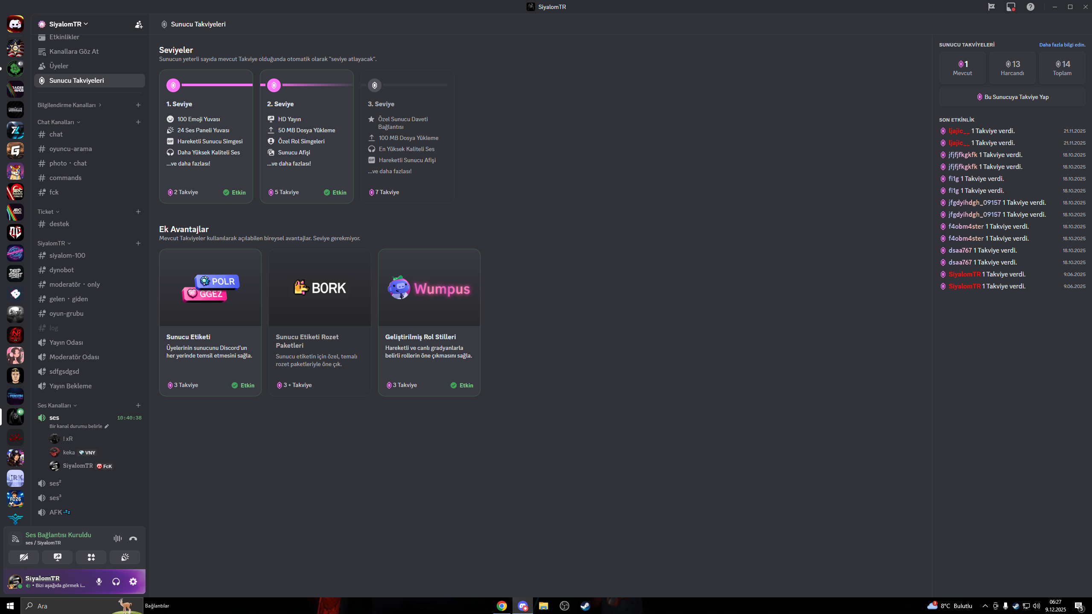Open the inbox icon with red dot
This screenshot has width=1092, height=614.
pyautogui.click(x=1011, y=7)
